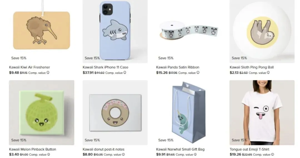Screen dimensions: 300x158
Task: Open Comp. value info for Panda Satin Ribbon
Action: click(198, 73)
